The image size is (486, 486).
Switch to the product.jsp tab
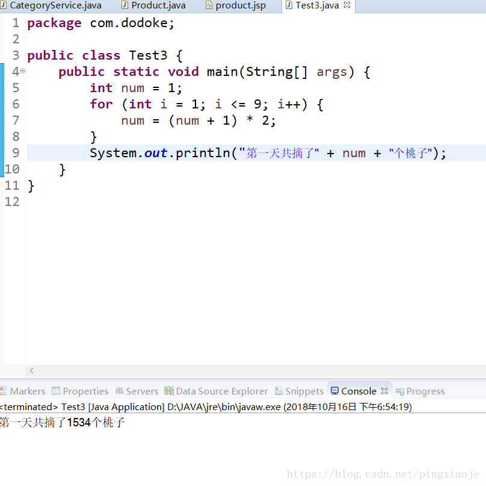[x=236, y=5]
